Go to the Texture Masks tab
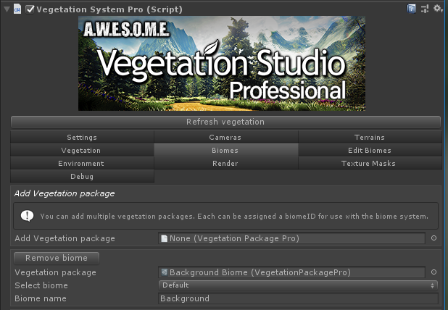The image size is (448, 310). (x=370, y=164)
